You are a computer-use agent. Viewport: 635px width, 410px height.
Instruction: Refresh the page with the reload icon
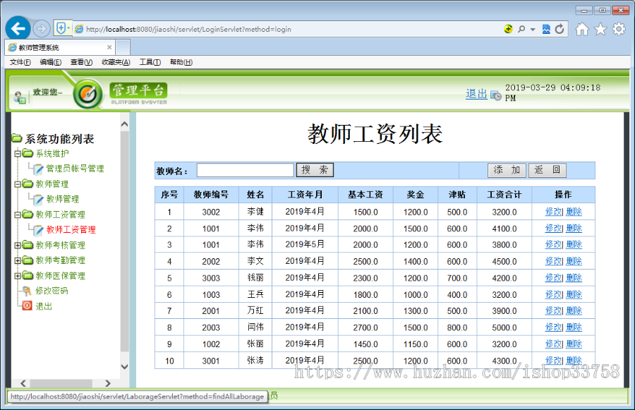[x=559, y=29]
